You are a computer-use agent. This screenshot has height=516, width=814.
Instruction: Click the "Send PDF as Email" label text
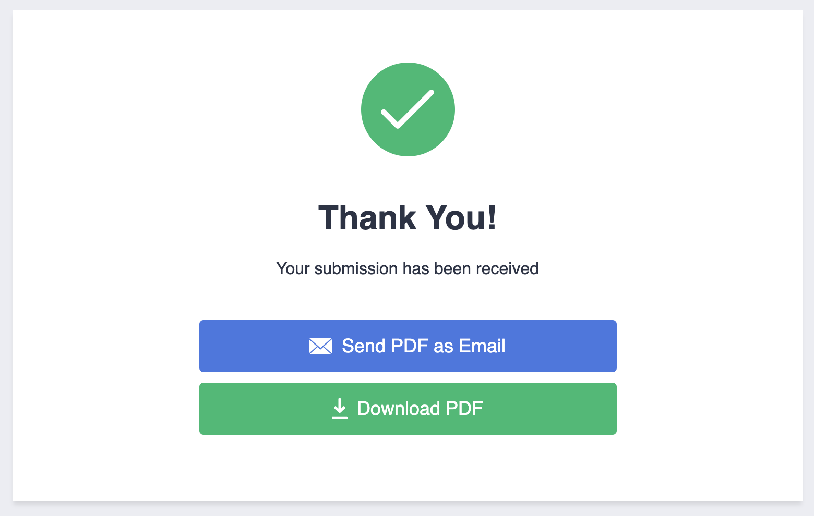[423, 346]
